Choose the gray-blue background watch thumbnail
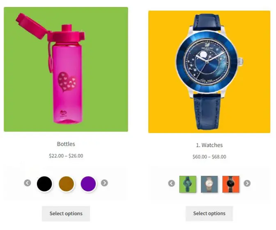Screen dimensions: 276x230 click(209, 184)
